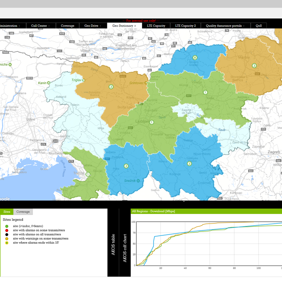The image size is (282, 282).
Task: Click the site marker near Maribor
Action: (x=254, y=66)
